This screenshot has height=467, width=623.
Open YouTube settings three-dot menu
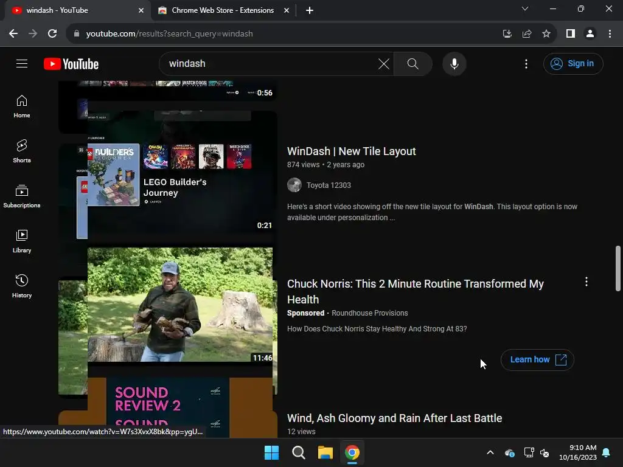pyautogui.click(x=526, y=63)
